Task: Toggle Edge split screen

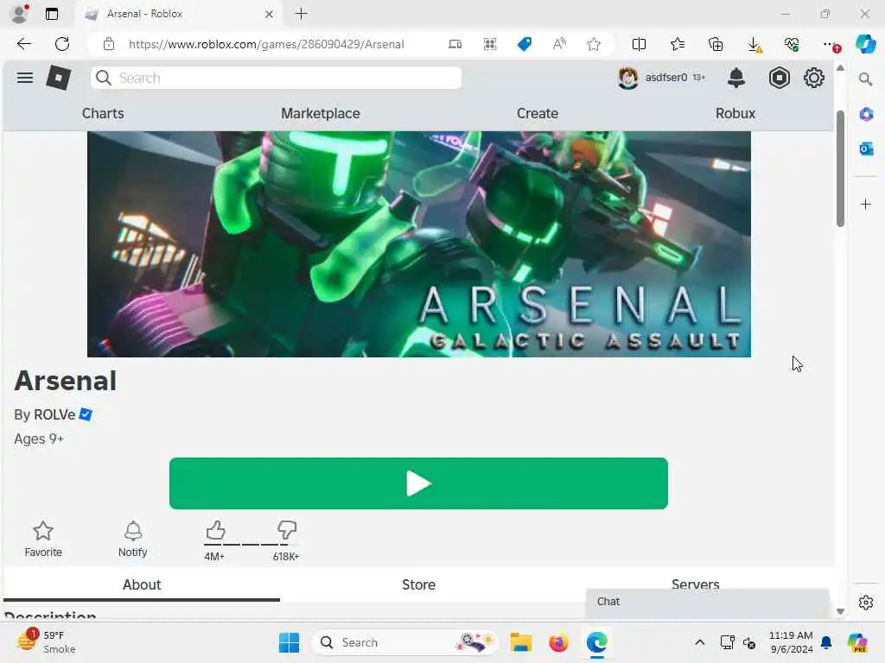Action: [x=639, y=44]
